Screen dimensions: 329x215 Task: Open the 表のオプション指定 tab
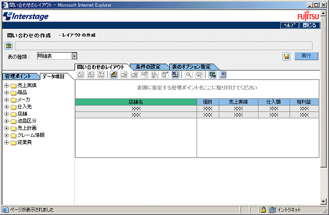pyautogui.click(x=191, y=67)
